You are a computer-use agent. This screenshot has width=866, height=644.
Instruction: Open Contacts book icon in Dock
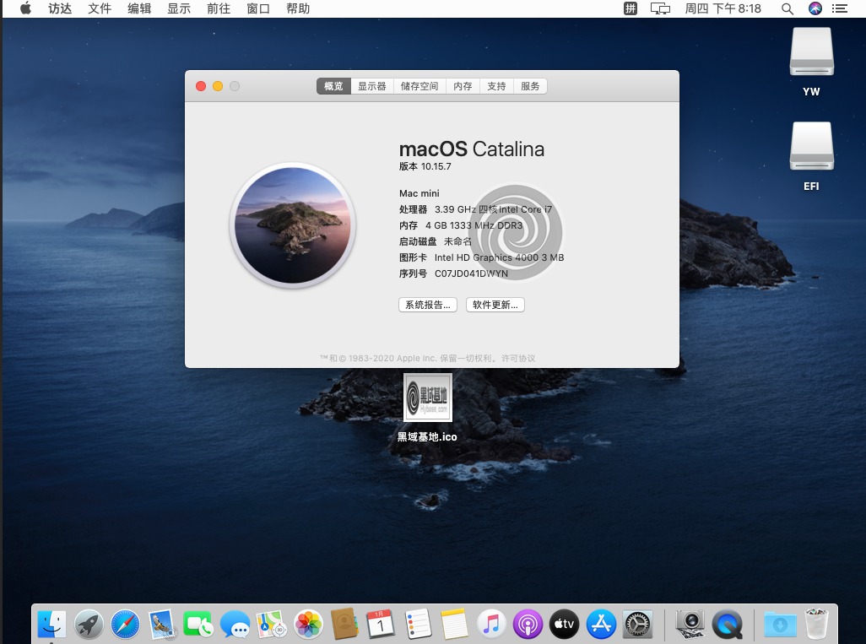coord(344,625)
